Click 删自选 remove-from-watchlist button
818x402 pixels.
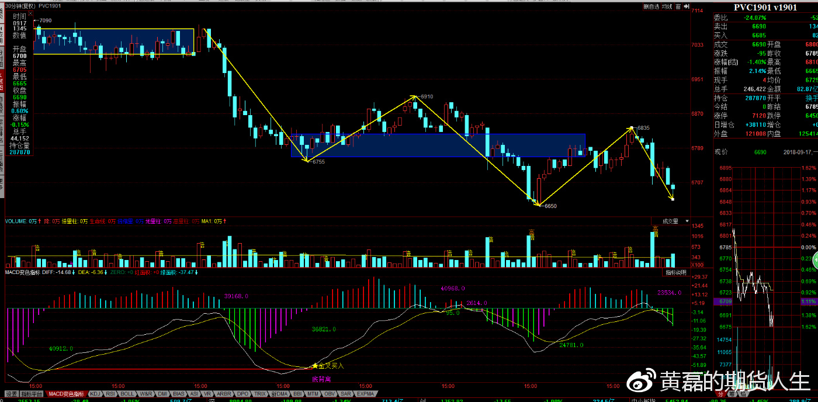tap(651, 6)
